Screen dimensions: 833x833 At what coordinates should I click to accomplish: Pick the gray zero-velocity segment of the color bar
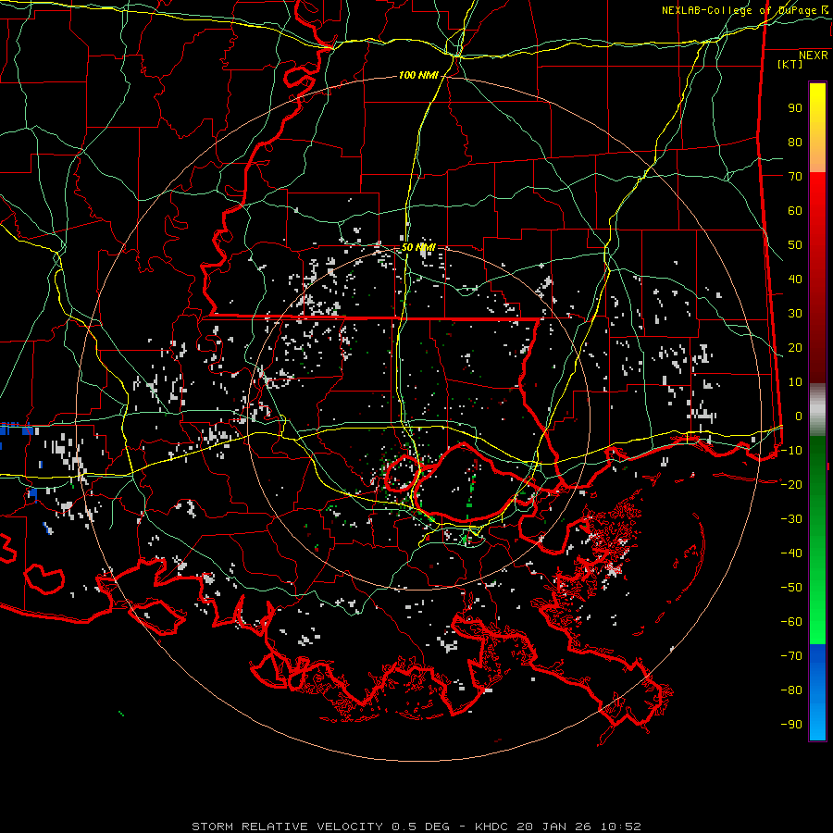pos(817,412)
